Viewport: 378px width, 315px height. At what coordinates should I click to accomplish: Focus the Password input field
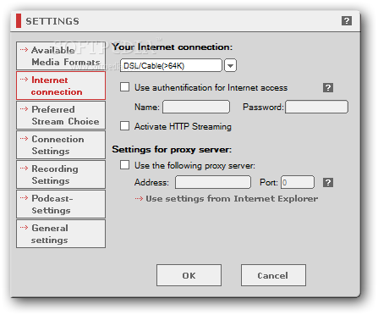(x=316, y=107)
